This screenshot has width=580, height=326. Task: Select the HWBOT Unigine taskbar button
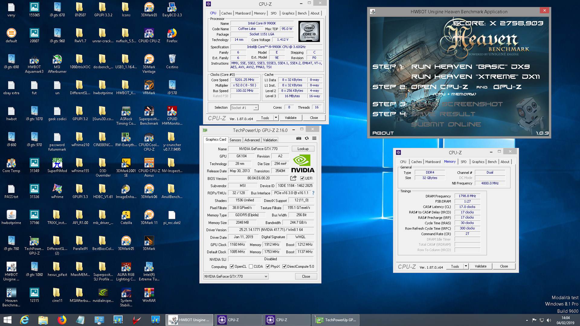(x=189, y=320)
